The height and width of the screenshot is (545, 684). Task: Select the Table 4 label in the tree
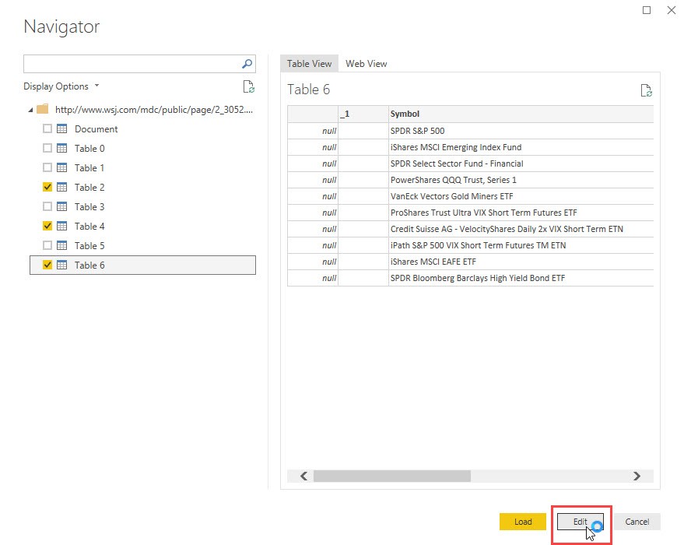pyautogui.click(x=89, y=226)
